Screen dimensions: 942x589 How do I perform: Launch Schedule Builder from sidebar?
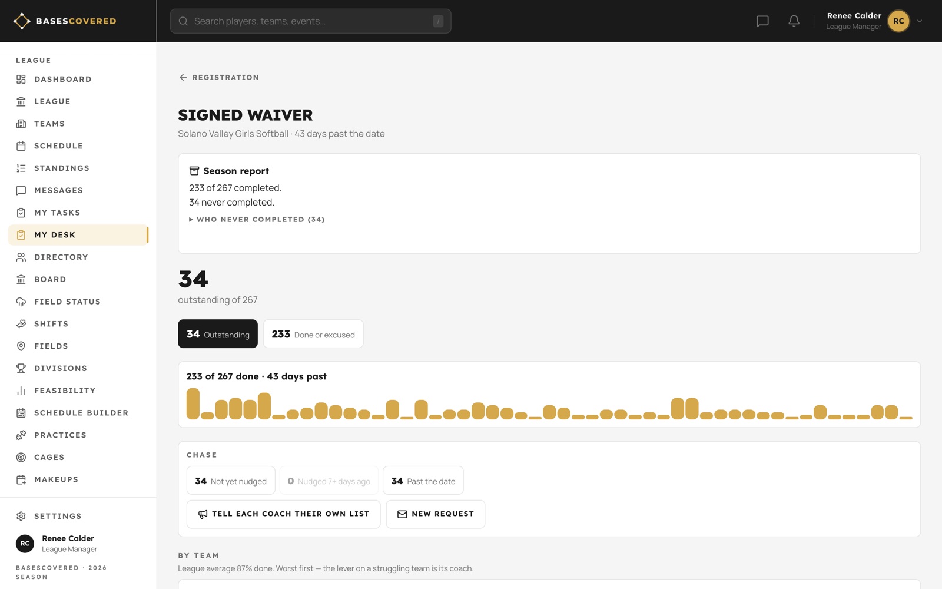[78, 413]
